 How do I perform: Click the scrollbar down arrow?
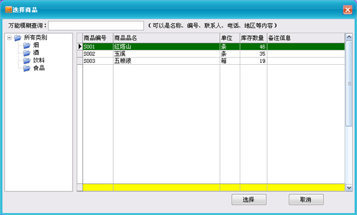click(x=349, y=188)
